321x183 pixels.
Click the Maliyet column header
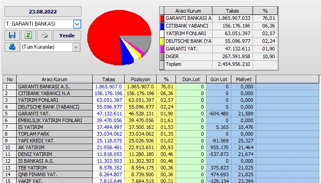click(244, 79)
